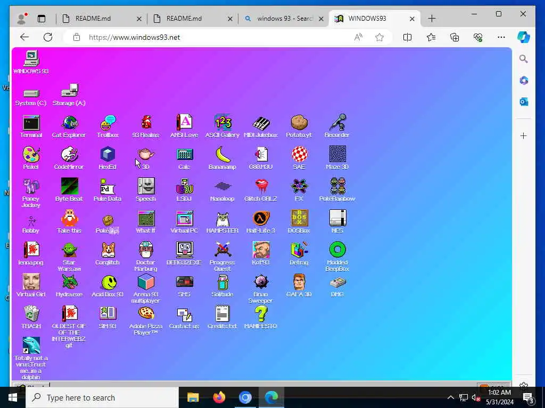Open File Explorer from taskbar
The width and height of the screenshot is (545, 408).
click(x=193, y=397)
